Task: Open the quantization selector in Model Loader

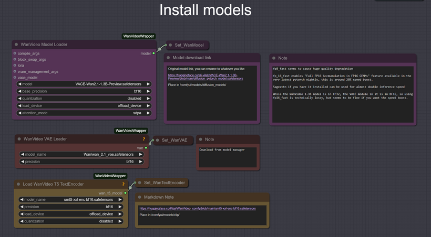Action: 84,99
